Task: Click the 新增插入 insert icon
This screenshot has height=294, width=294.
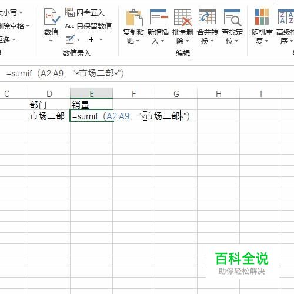Action: pos(158,18)
